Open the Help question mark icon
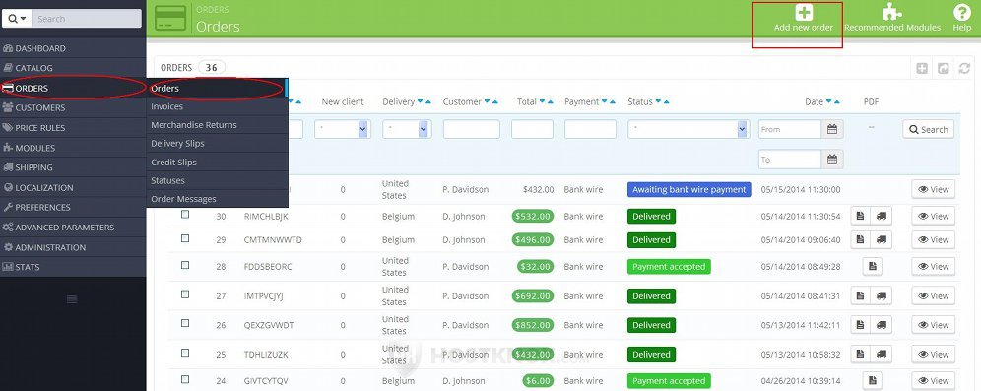Viewport: 981px width, 391px height. [961, 12]
